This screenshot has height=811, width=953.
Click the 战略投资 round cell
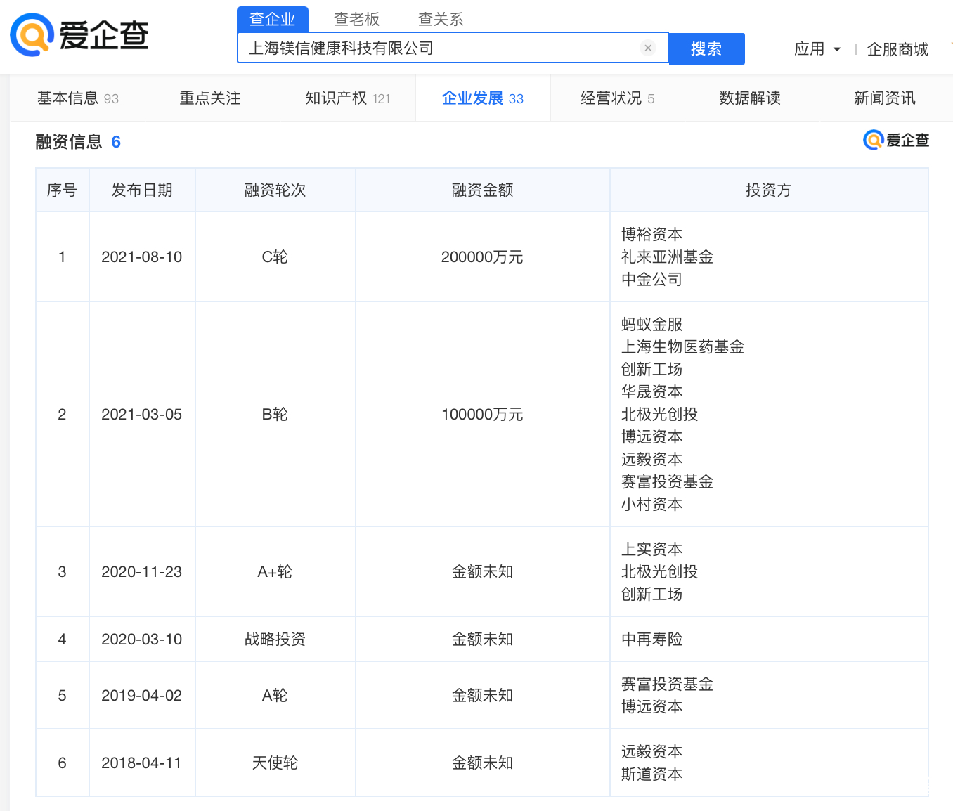click(275, 640)
